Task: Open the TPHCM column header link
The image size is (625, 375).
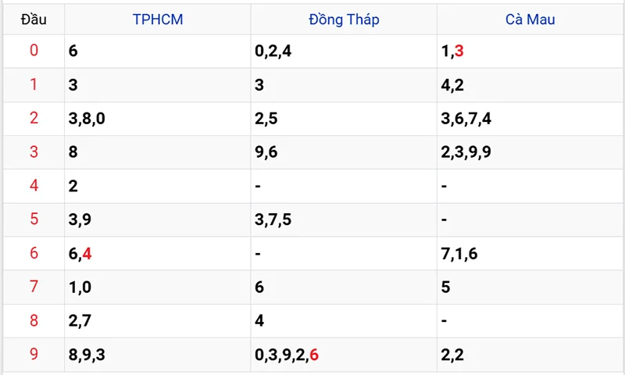Action: point(158,20)
